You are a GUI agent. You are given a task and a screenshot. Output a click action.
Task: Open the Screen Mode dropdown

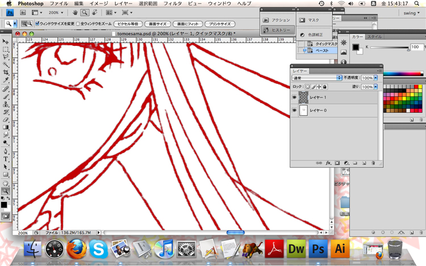pos(127,12)
